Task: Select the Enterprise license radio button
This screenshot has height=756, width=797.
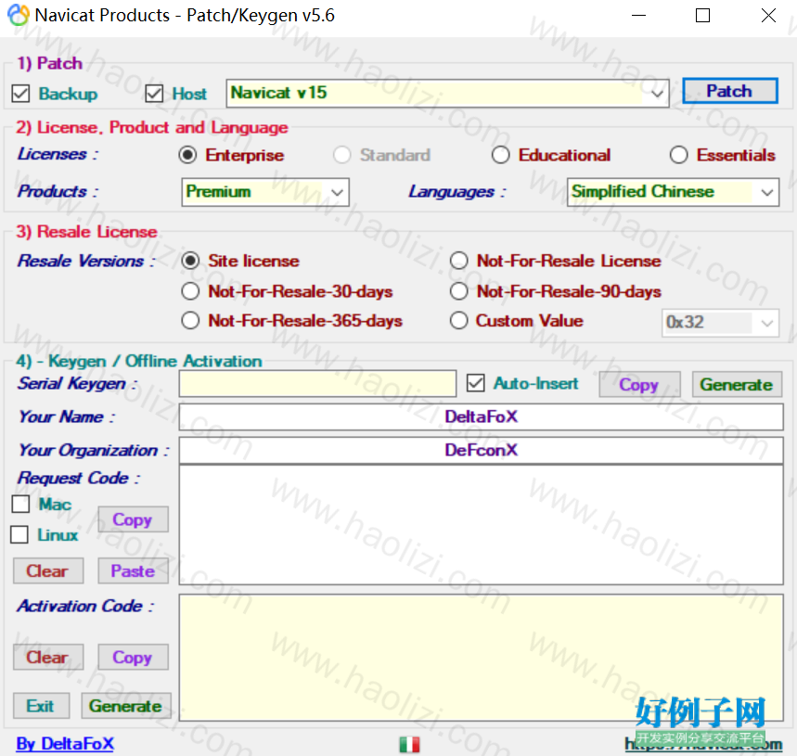Action: 187,155
